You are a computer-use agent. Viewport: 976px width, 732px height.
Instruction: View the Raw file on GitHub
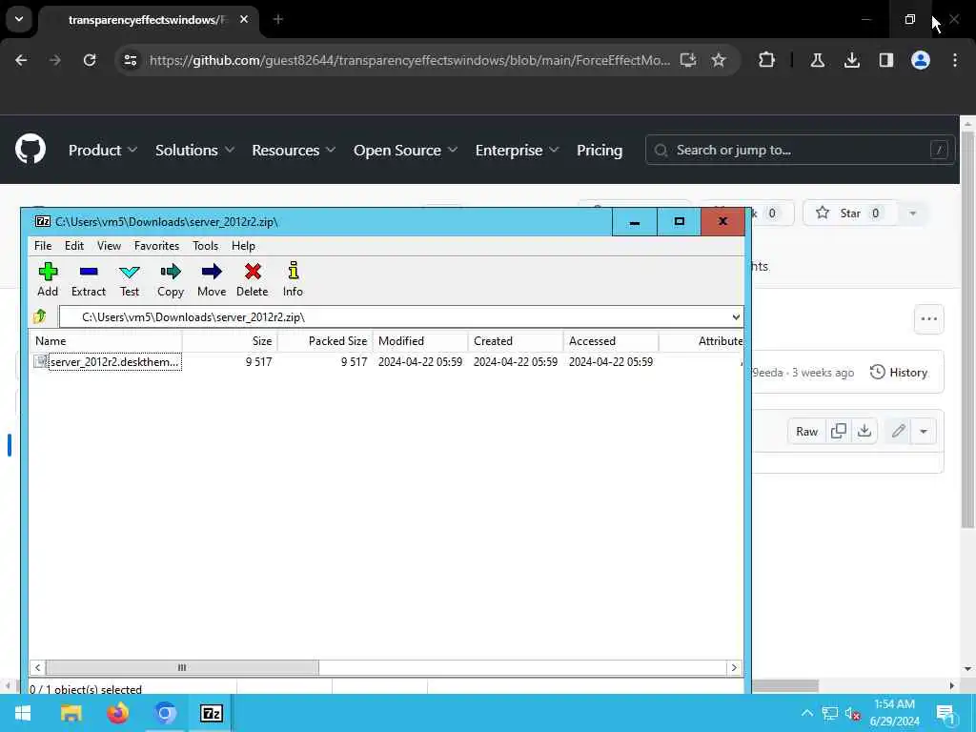(806, 432)
